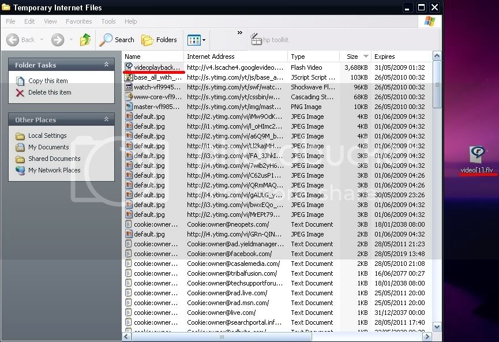The width and height of the screenshot is (499, 342).
Task: Collapse the Folder Tasks panel
Action: 106,65
